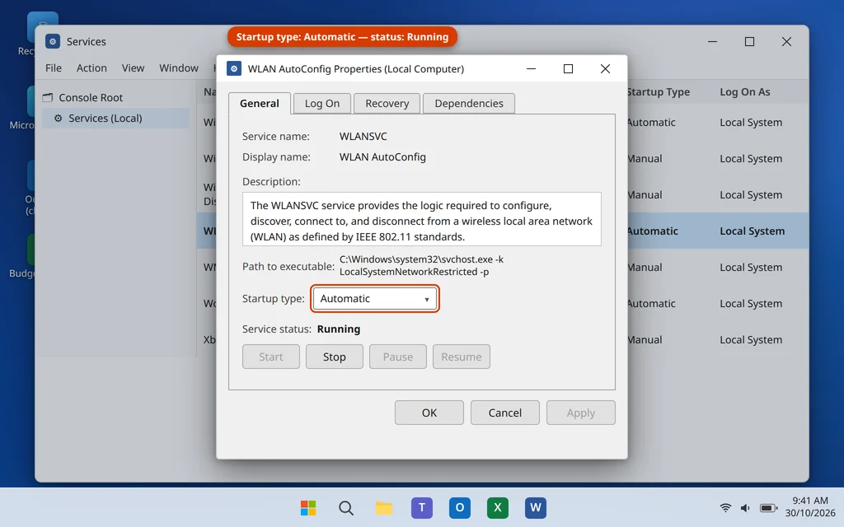844x527 pixels.
Task: Select Console Root folder icon
Action: pos(48,97)
